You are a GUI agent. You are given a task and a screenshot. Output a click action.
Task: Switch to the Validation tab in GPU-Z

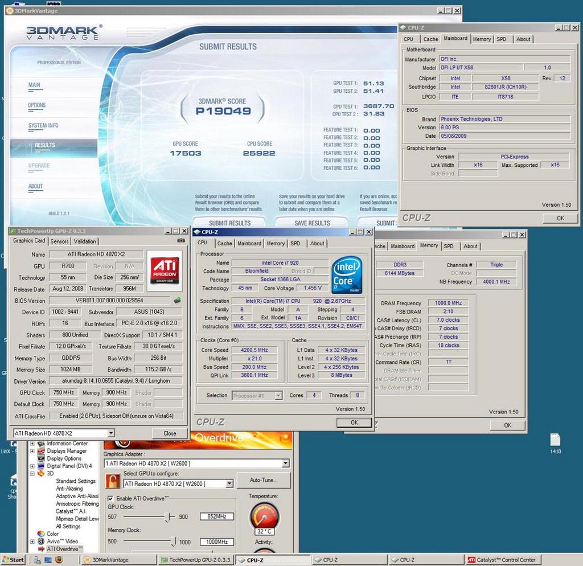(x=85, y=241)
